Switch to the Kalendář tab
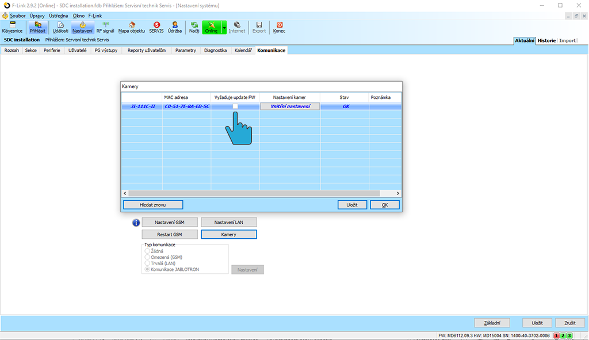The image size is (589, 340). point(243,51)
